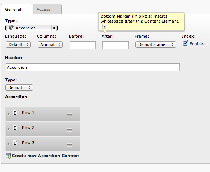Click the tooltip's more-info arrow icon

click(104, 27)
